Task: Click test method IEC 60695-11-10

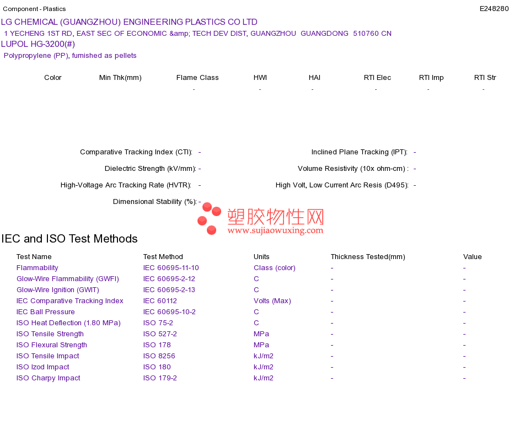Action: coord(171,268)
